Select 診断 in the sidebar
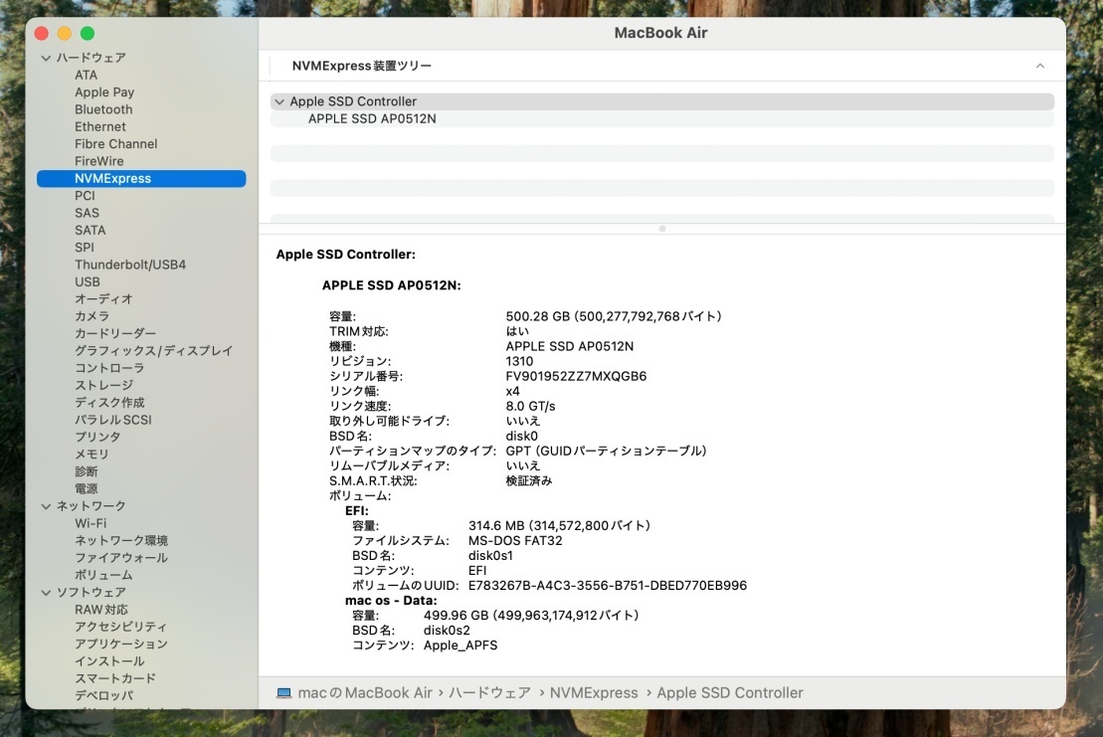 pos(86,471)
